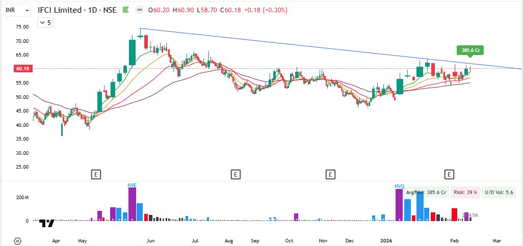
Task: Click the +0.18 (+0.30%) change value
Action: pyautogui.click(x=266, y=10)
